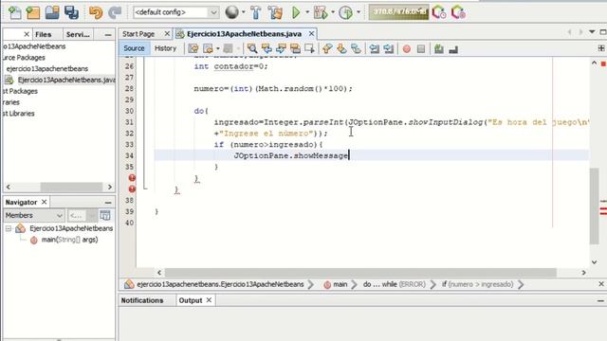Screen dimensions: 607x341
Task: Click the Profile Project icon
Action: [x=345, y=12]
